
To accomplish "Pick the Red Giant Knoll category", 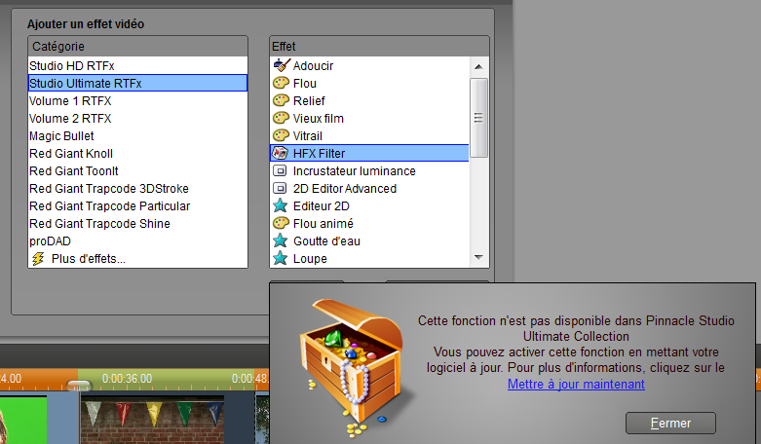I will click(137, 153).
